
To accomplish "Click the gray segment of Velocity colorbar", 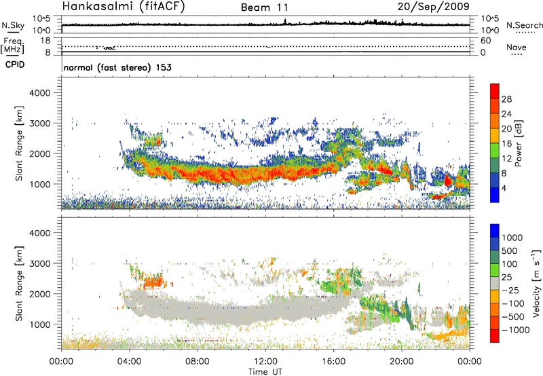I will tap(495, 283).
